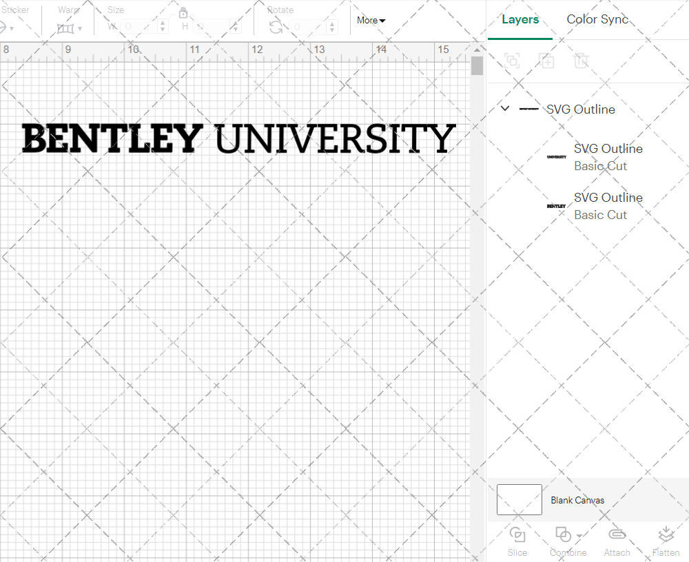Select the Attach tool
The image size is (689, 562).
pyautogui.click(x=617, y=541)
